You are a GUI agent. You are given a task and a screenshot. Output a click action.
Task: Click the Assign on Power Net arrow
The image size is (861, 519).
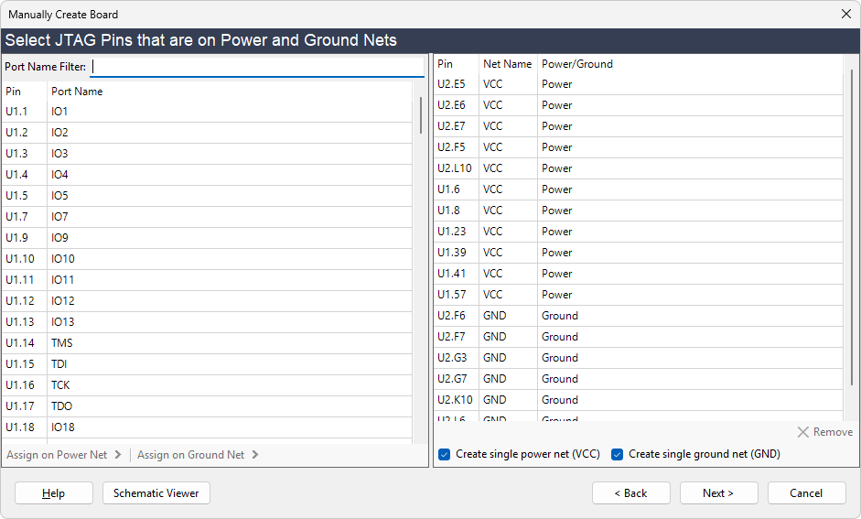click(x=117, y=455)
